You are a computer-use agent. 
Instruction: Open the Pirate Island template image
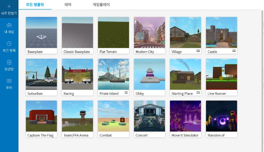[x=114, y=74]
